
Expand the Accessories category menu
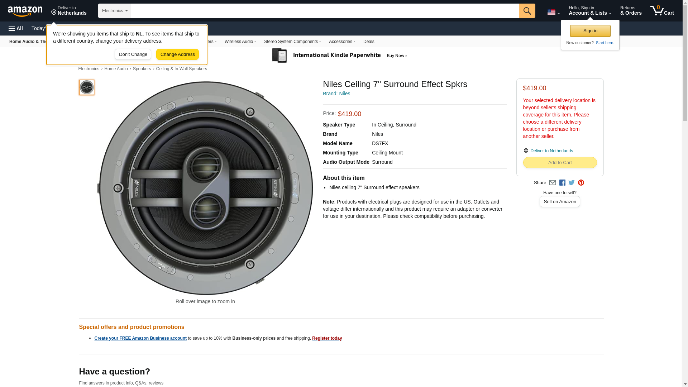click(x=342, y=42)
